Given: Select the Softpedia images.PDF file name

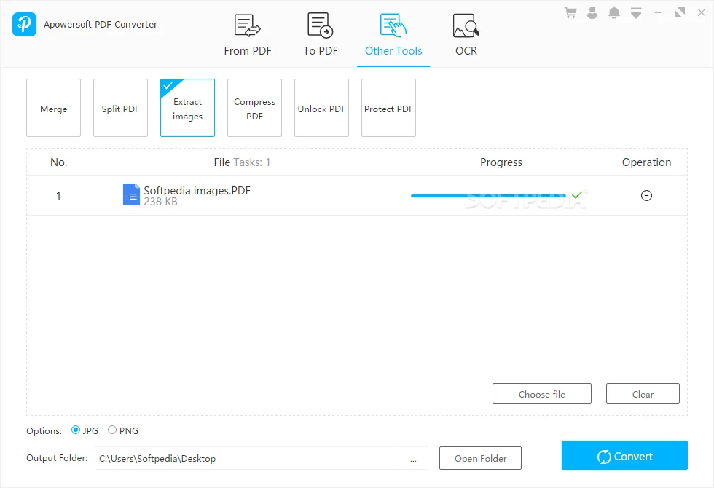Looking at the screenshot, I should point(197,190).
